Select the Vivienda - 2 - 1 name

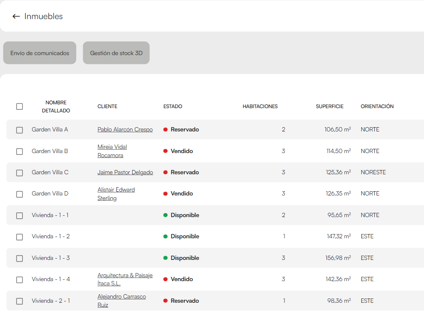(50, 301)
